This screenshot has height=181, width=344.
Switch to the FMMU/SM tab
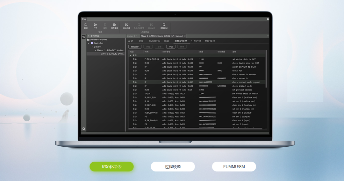coord(154,41)
